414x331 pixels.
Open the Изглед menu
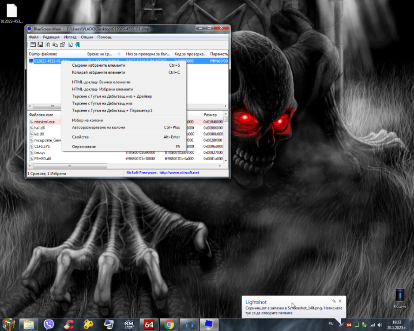70,37
